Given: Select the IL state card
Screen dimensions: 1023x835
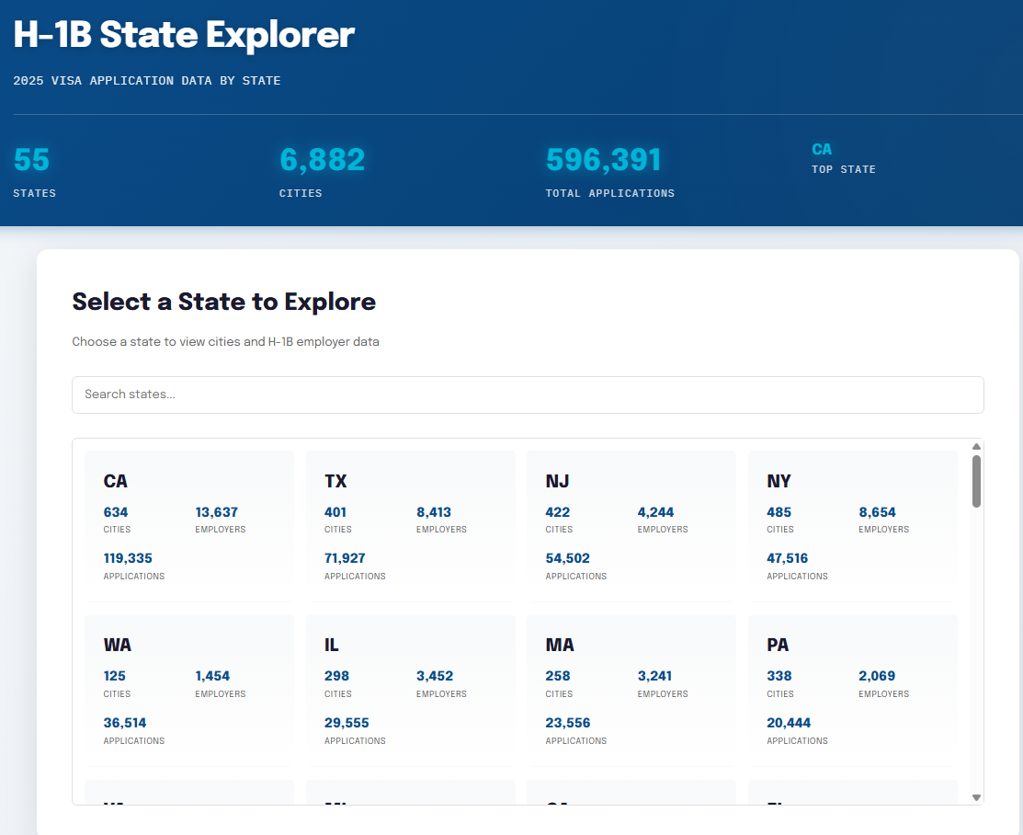Looking at the screenshot, I should [410, 690].
